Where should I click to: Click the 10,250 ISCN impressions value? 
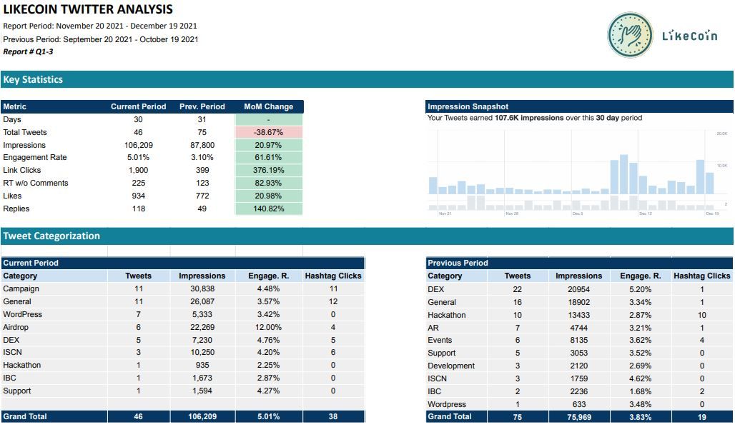click(x=202, y=353)
